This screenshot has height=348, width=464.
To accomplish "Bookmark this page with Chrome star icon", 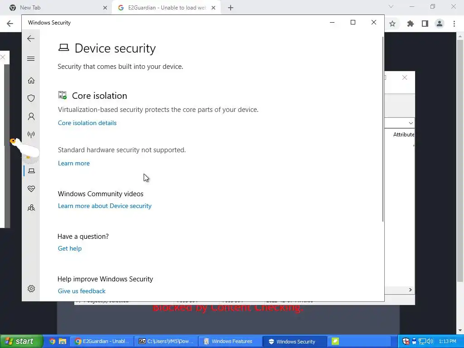I will coord(392,24).
